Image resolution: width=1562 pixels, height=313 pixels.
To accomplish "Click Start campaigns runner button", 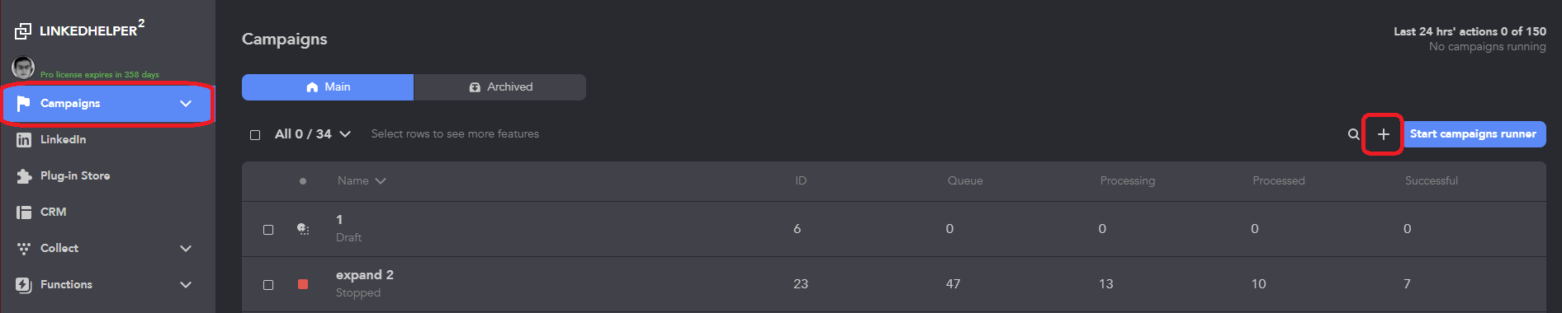I will coord(1473,134).
